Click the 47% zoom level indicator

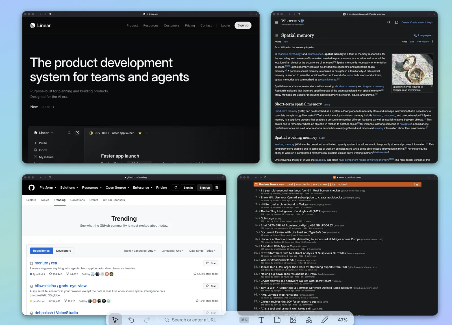tap(342, 320)
